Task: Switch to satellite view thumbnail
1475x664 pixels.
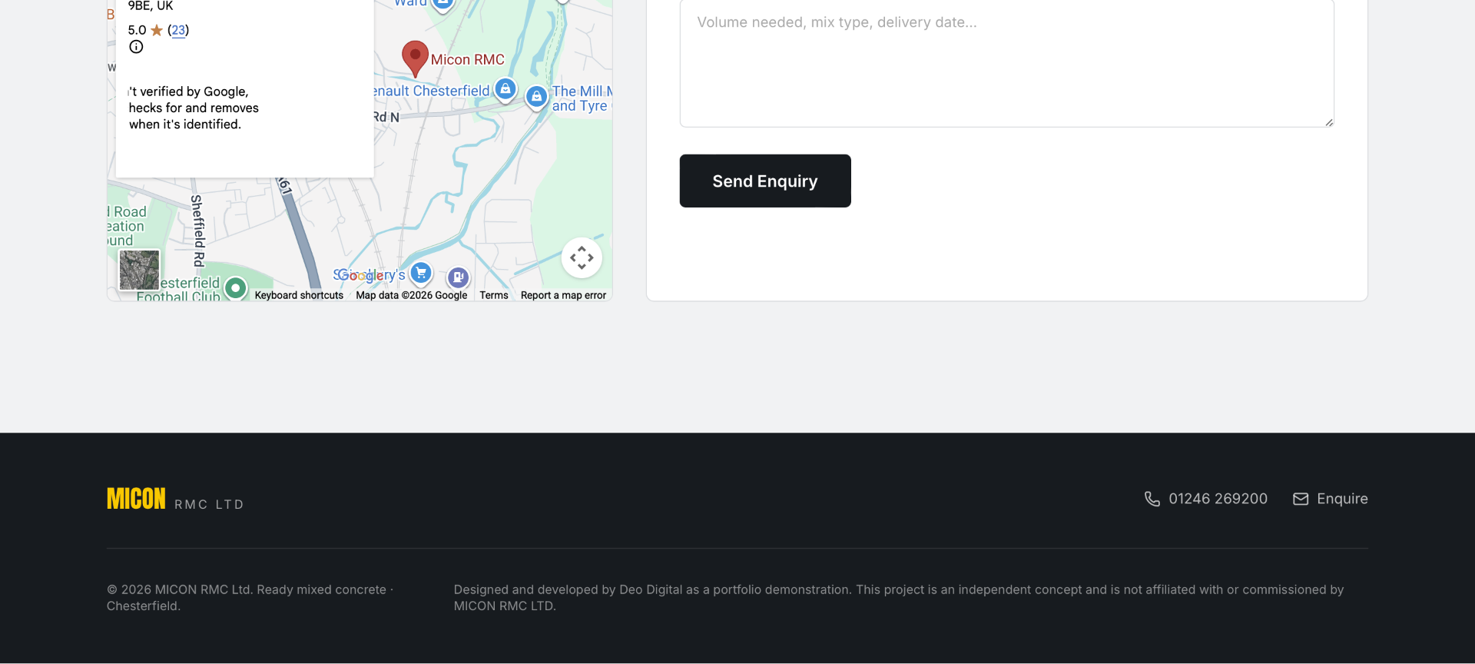Action: pyautogui.click(x=140, y=270)
